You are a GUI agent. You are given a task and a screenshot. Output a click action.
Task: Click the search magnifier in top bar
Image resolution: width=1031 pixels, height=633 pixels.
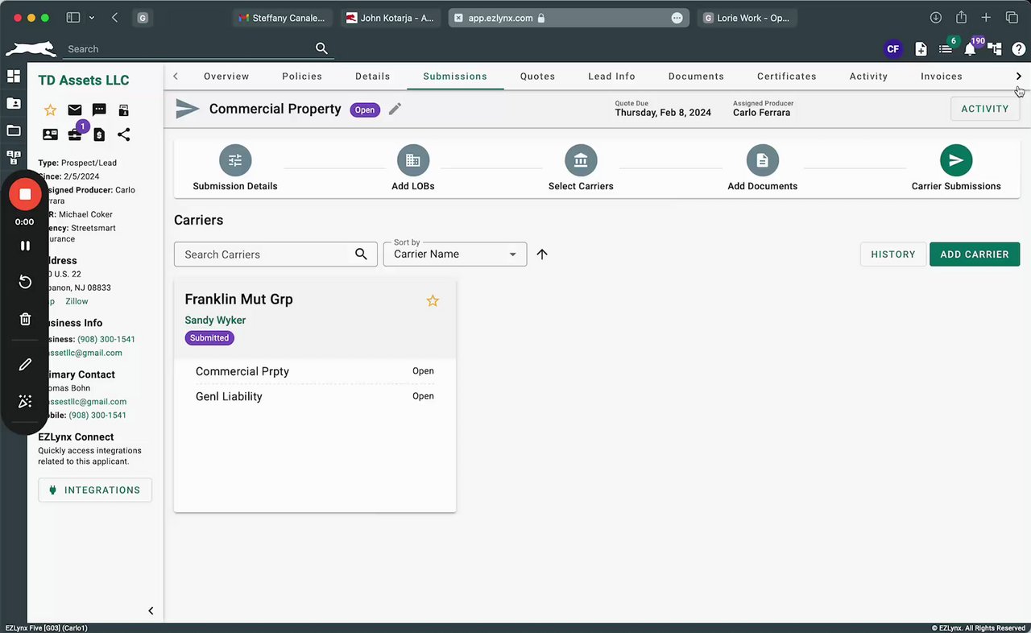point(321,48)
